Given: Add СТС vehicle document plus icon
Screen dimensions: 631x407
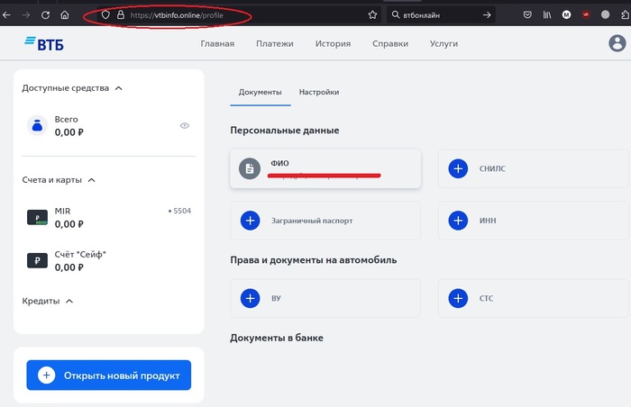Looking at the screenshot, I should tap(458, 298).
